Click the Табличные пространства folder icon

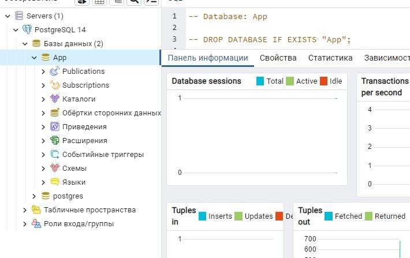pos(36,210)
